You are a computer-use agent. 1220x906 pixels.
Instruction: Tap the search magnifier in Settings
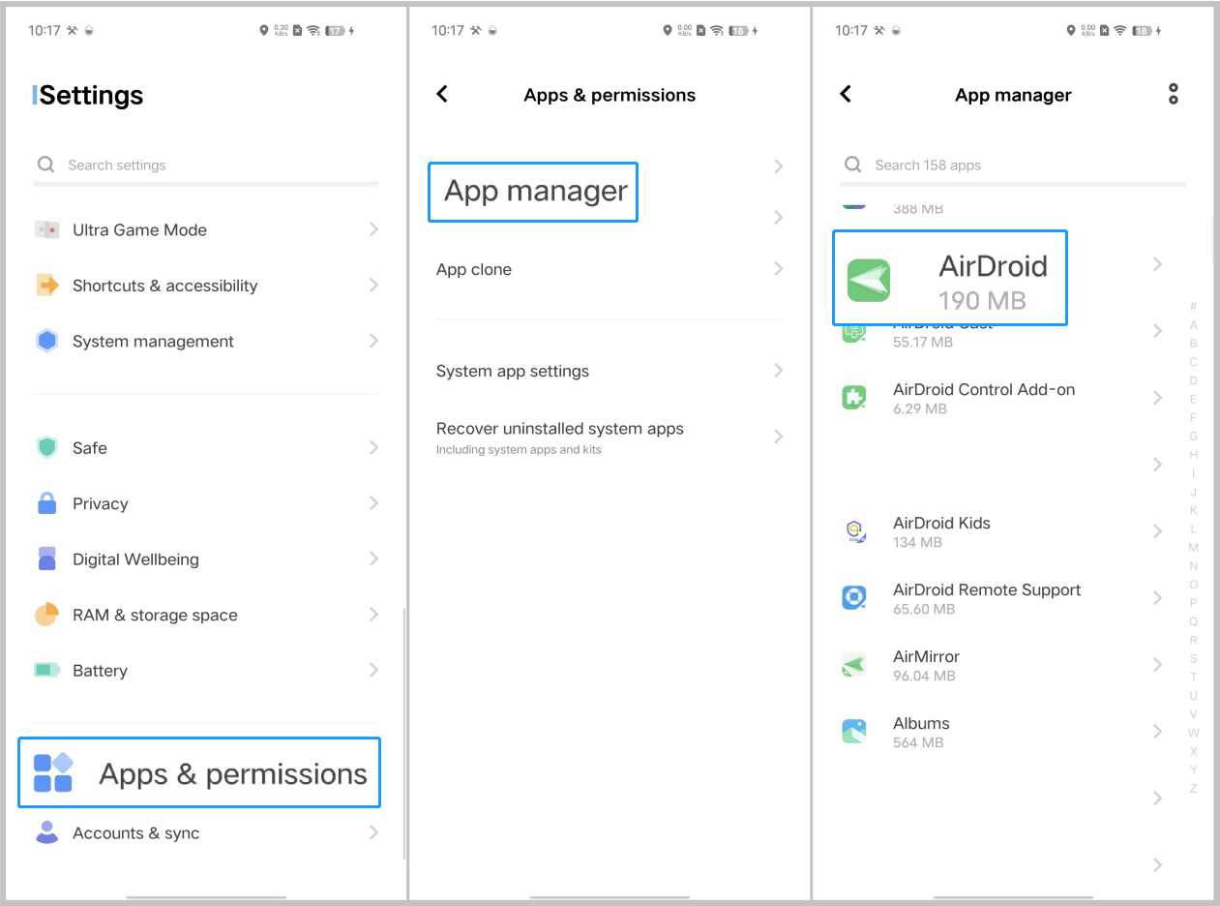(45, 165)
